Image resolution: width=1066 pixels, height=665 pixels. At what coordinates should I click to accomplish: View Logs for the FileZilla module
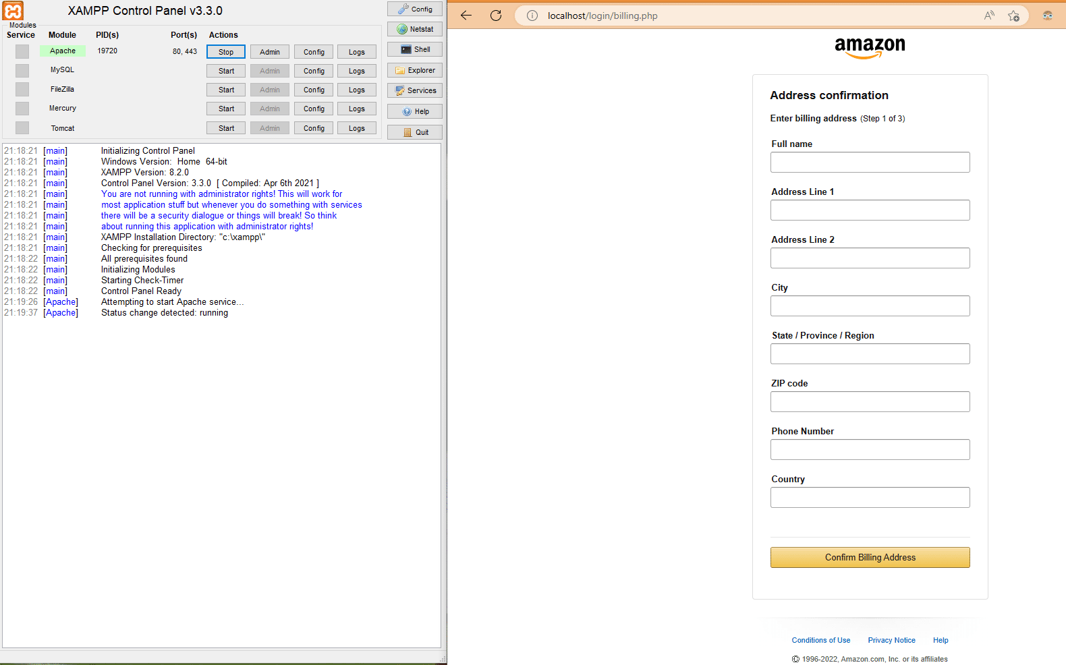pyautogui.click(x=357, y=90)
